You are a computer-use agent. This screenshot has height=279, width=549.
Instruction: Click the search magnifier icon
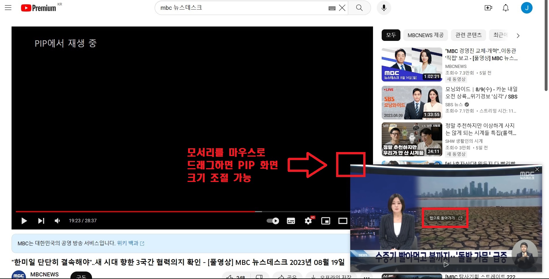[x=359, y=8]
